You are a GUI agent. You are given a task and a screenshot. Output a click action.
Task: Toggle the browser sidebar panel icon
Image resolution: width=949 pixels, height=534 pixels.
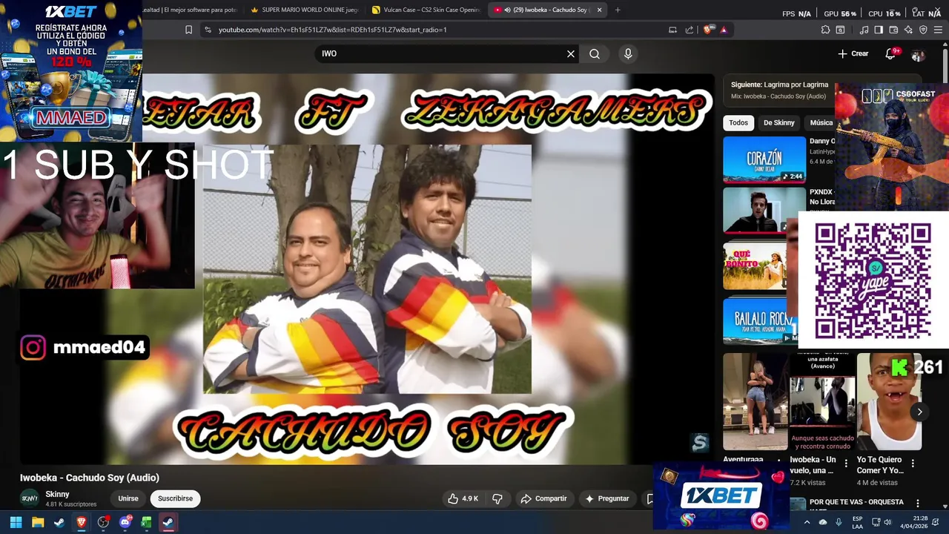click(x=879, y=30)
